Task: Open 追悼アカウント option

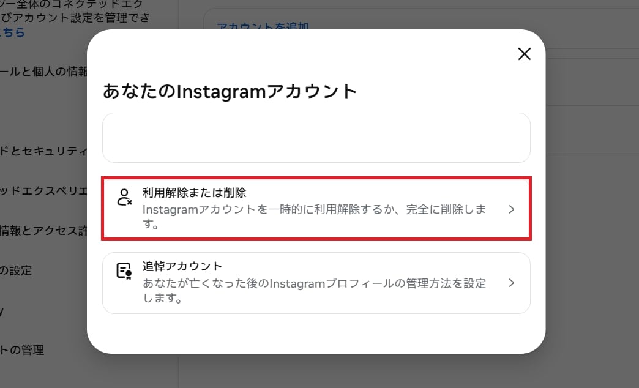Action: click(x=316, y=283)
